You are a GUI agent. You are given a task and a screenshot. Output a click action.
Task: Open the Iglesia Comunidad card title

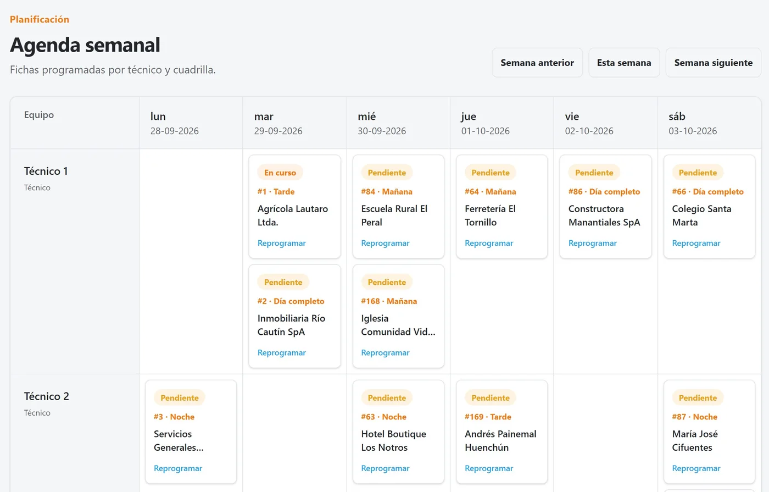point(398,325)
